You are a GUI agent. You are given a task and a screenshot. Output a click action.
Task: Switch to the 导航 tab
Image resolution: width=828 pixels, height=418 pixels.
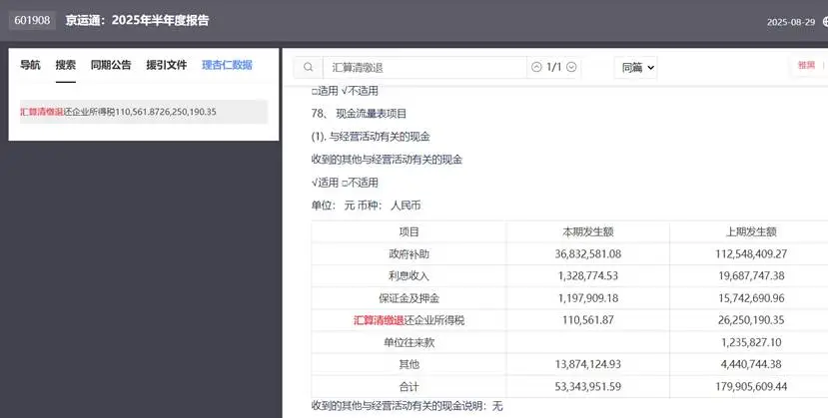coord(30,65)
